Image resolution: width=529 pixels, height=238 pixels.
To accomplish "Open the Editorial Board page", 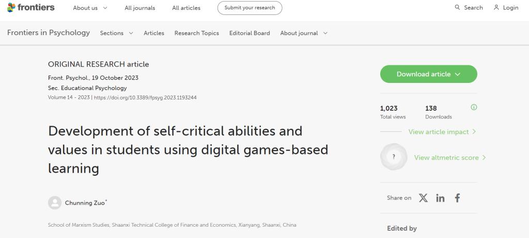I will (x=250, y=33).
